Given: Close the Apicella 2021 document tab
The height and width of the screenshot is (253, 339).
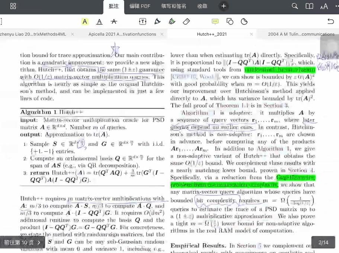Looking at the screenshot, I should pyautogui.click(x=162, y=33).
